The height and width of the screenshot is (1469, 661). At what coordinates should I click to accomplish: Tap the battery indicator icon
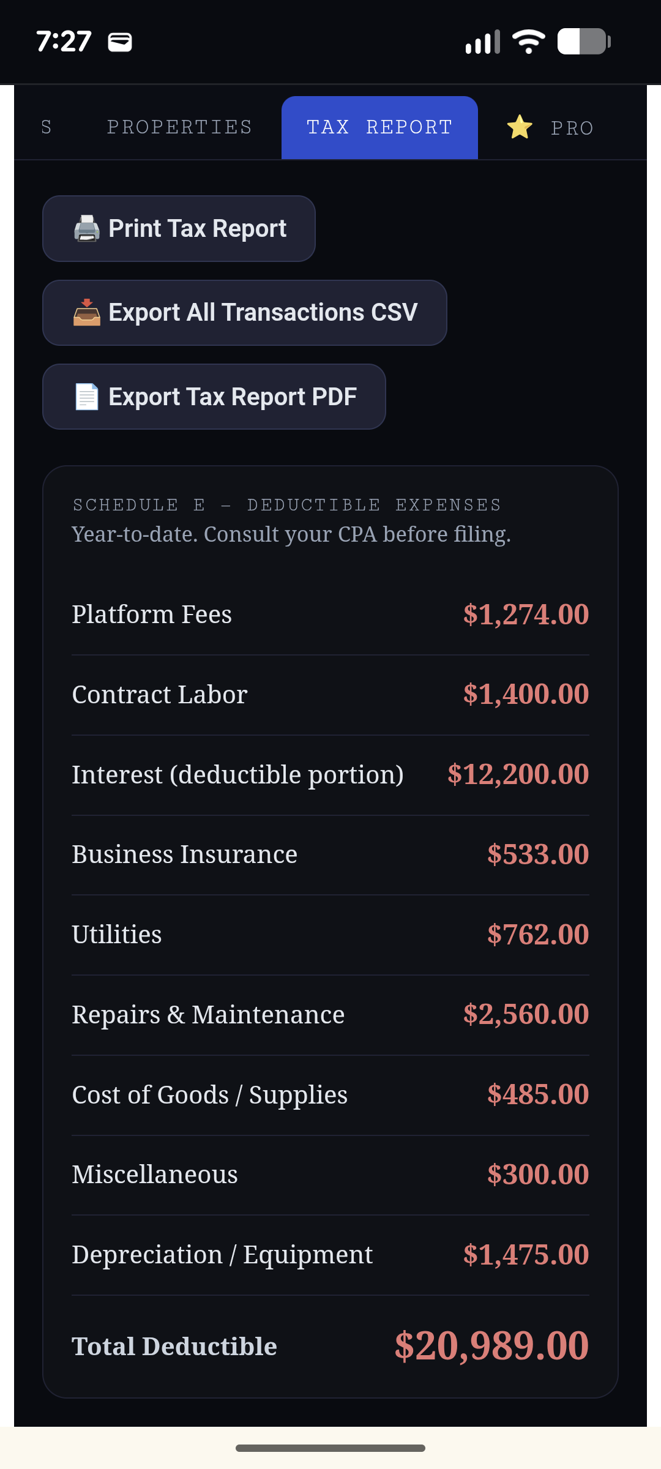(584, 42)
